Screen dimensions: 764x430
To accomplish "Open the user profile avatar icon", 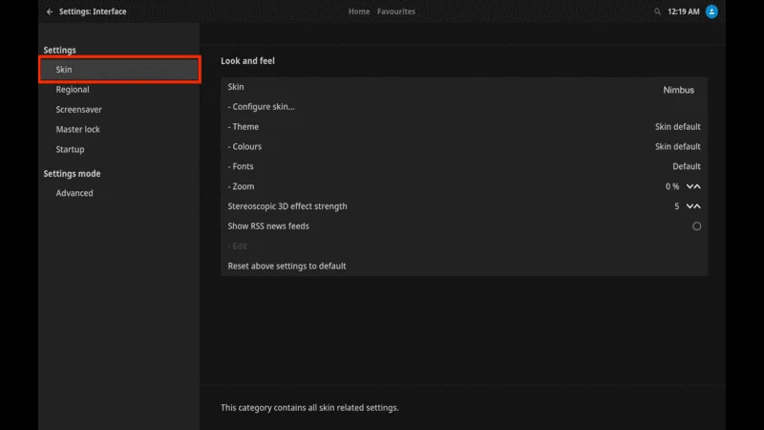I will click(711, 11).
